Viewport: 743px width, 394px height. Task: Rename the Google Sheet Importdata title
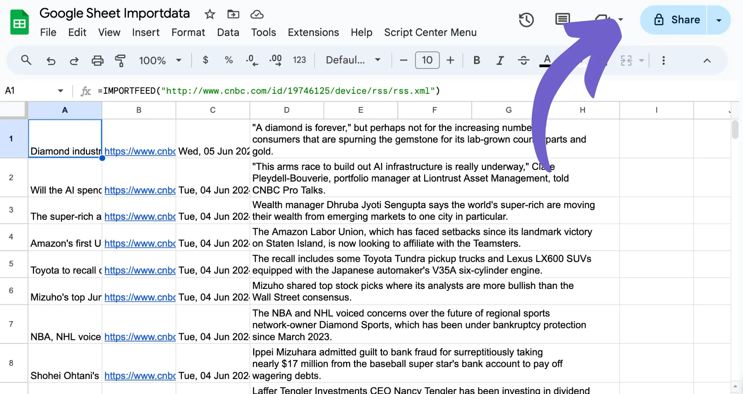click(x=115, y=13)
